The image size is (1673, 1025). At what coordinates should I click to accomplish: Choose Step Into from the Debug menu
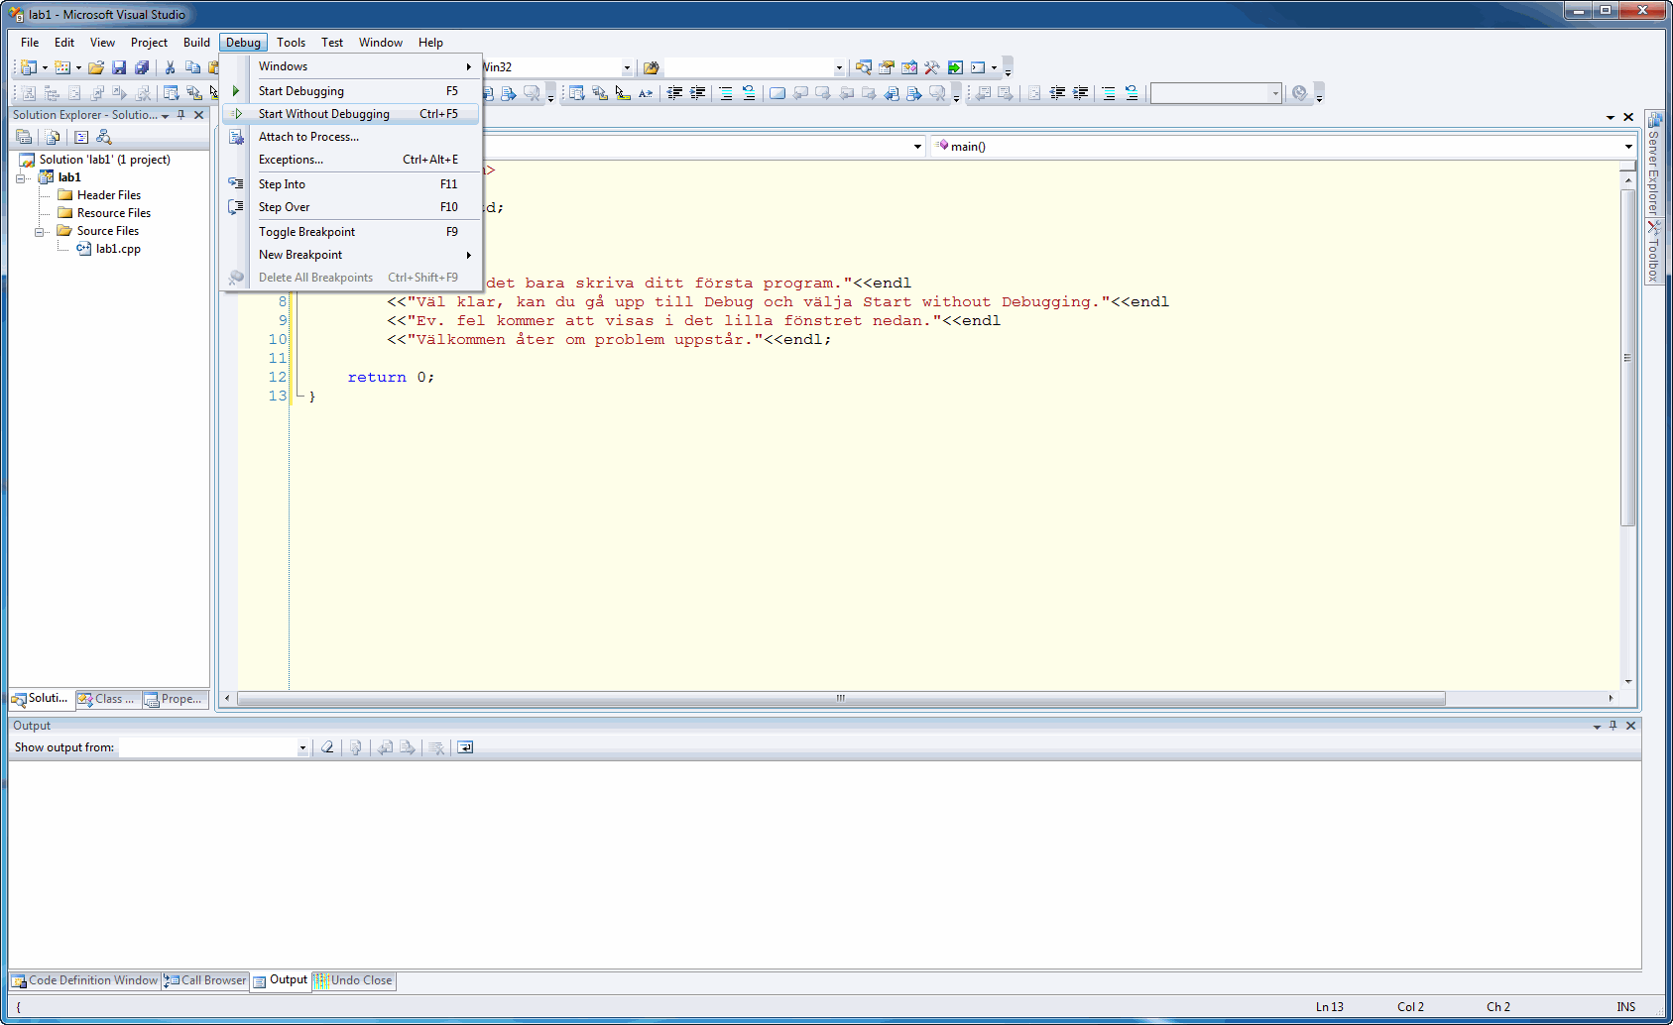coord(351,184)
